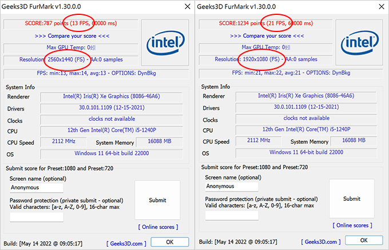Click Renderer Iris Xe Graphics value, left window
The image size is (389, 250).
pos(112,97)
